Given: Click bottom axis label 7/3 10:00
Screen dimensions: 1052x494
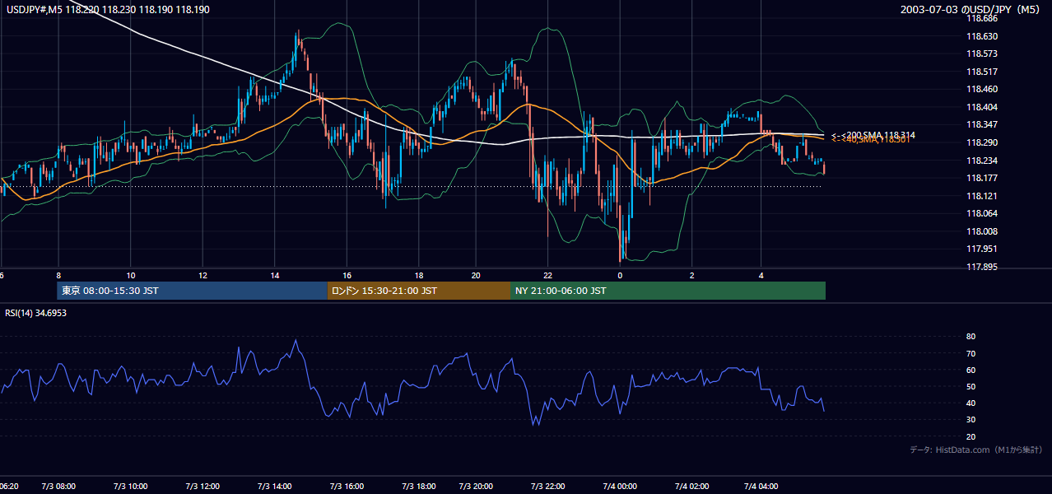Looking at the screenshot, I should click(x=130, y=487).
